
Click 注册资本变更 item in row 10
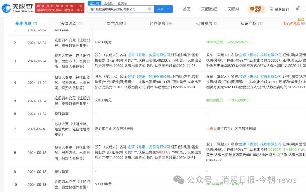pyautogui.click(x=72, y=184)
